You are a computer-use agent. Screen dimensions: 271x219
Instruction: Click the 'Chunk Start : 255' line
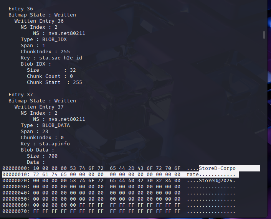[x=55, y=82]
